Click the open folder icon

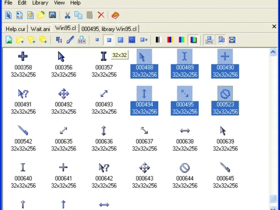point(41,15)
